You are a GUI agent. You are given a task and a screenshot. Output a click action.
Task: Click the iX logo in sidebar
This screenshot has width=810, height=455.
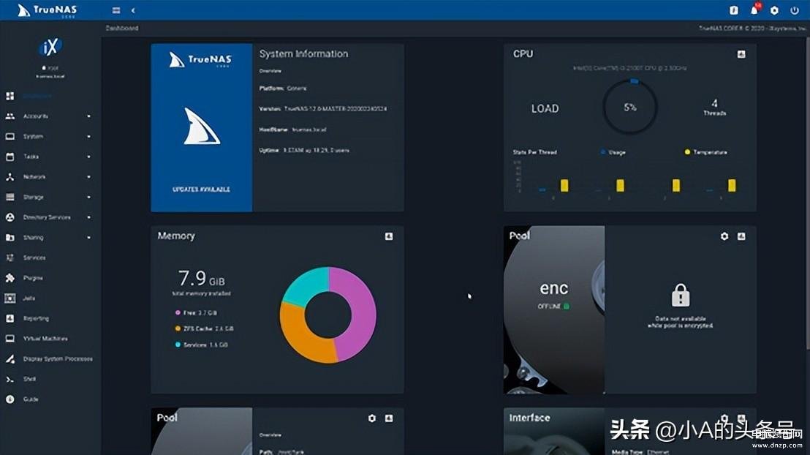click(50, 48)
